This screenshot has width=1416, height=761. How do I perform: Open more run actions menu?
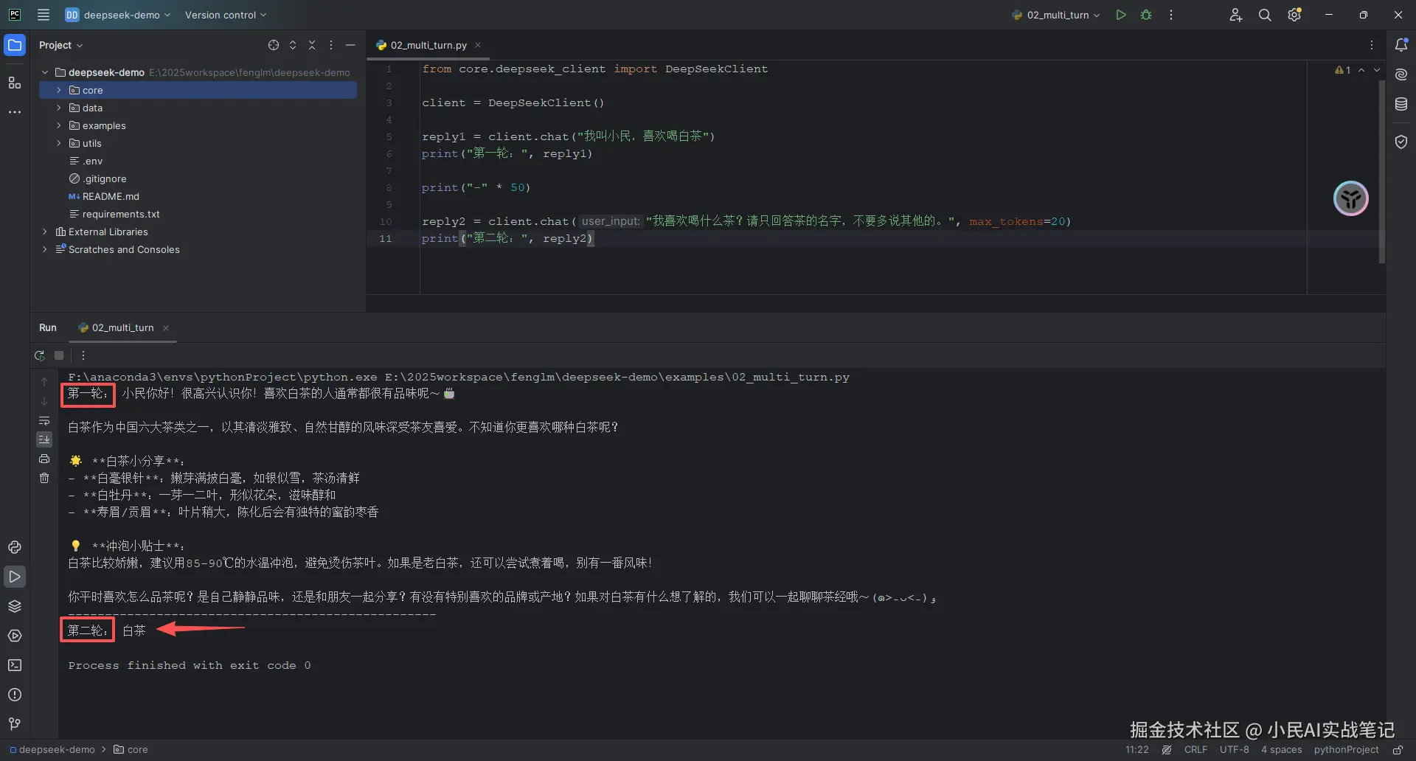pyautogui.click(x=1171, y=15)
